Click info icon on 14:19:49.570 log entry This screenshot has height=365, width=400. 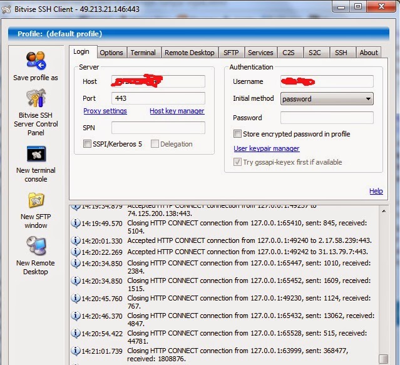(x=76, y=223)
